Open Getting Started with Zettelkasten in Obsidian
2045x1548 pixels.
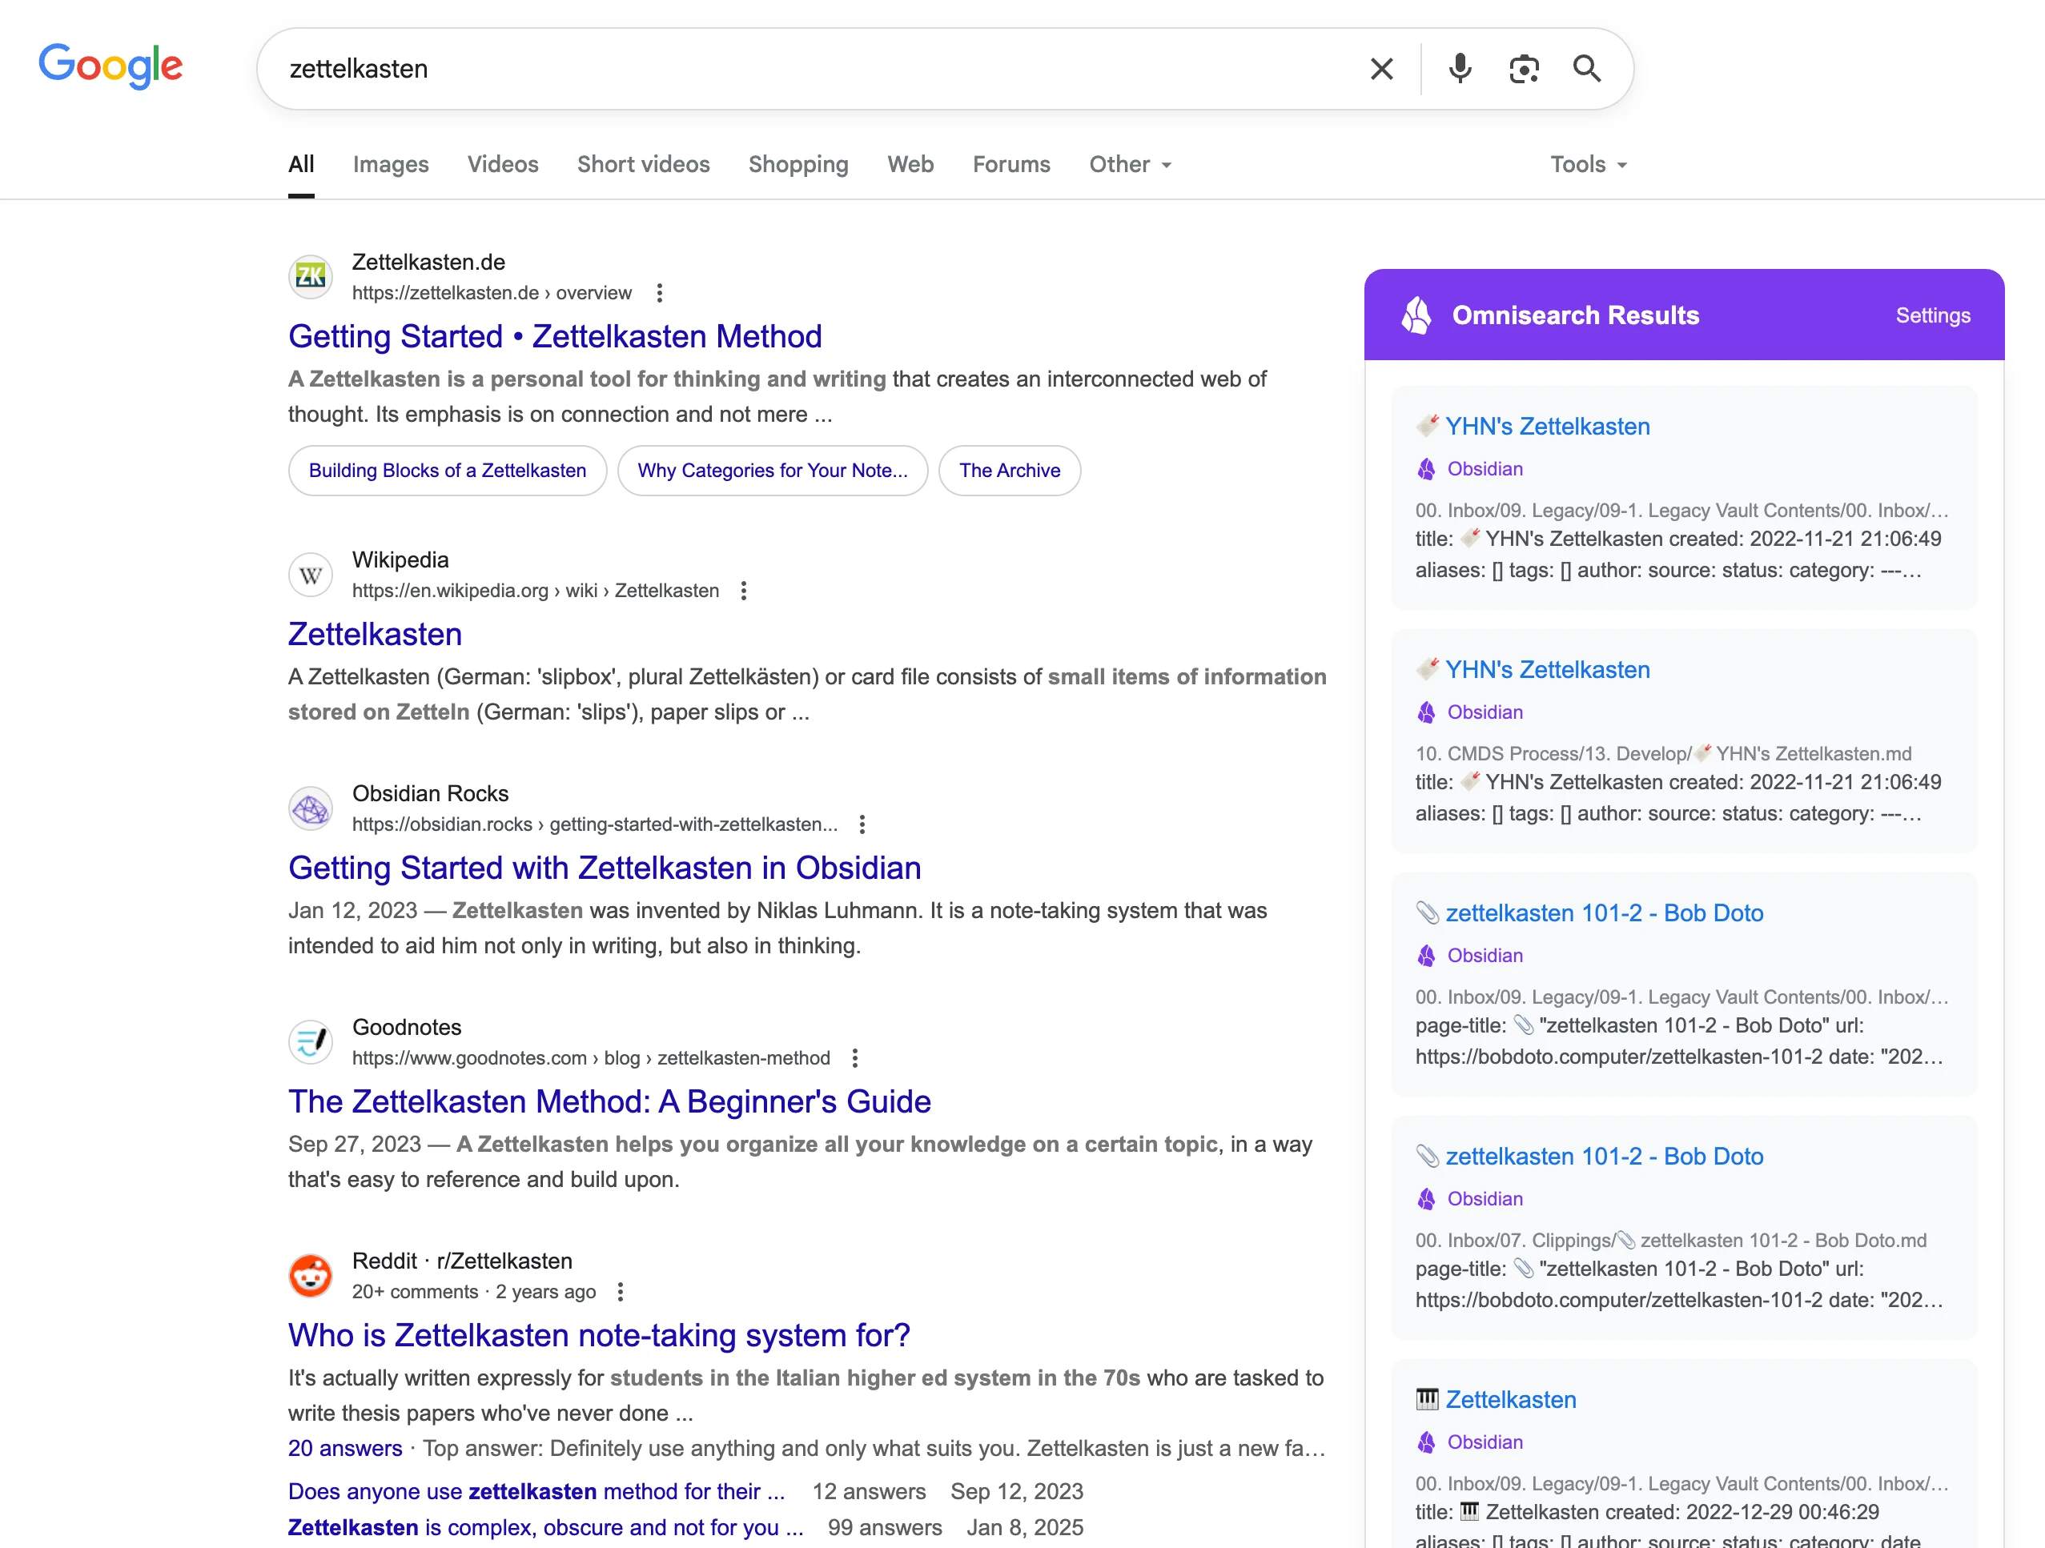pos(605,868)
